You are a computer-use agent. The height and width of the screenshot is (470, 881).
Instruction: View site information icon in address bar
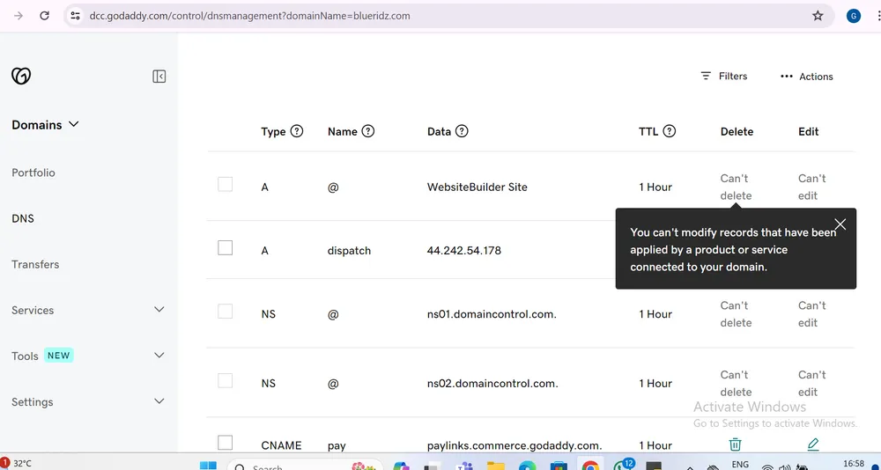75,16
